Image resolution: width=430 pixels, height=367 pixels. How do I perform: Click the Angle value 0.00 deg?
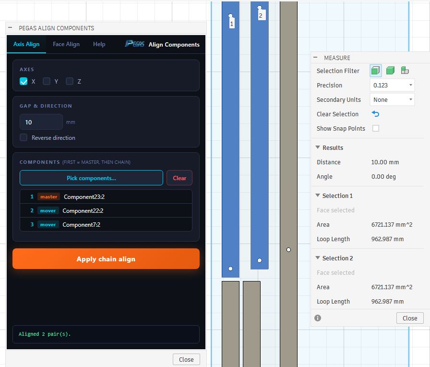tap(383, 176)
